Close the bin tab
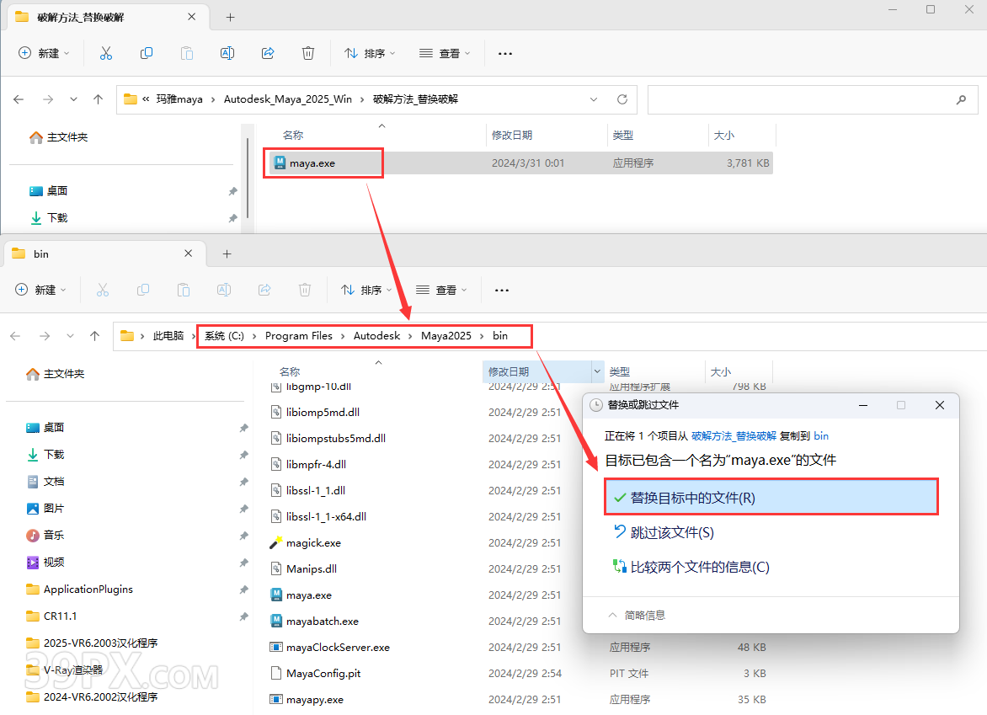Image resolution: width=987 pixels, height=715 pixels. 188,253
